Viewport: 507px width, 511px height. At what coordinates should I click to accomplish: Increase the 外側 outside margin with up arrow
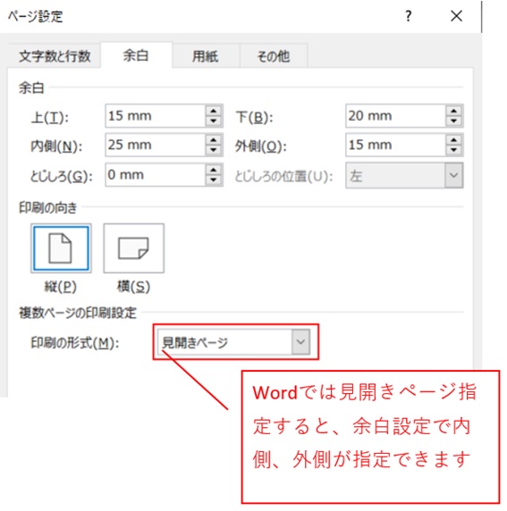point(454,139)
